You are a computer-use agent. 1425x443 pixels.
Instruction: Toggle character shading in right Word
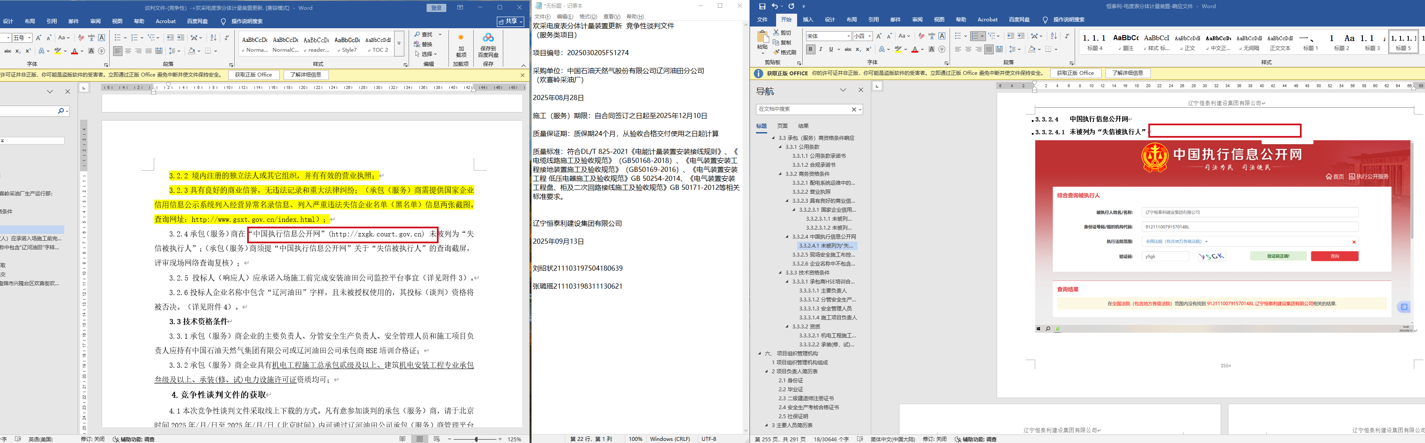click(x=932, y=49)
